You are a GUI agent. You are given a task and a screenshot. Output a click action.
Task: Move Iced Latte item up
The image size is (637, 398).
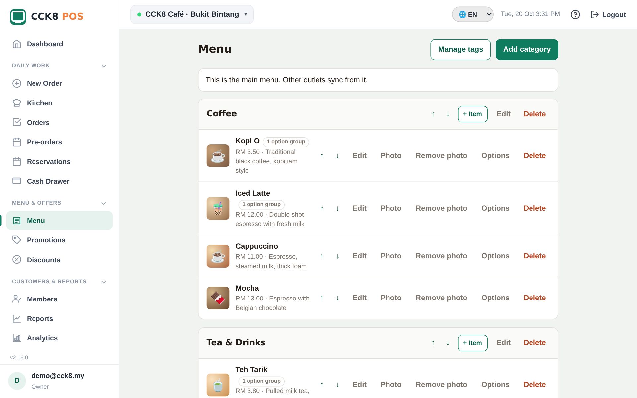coord(322,208)
